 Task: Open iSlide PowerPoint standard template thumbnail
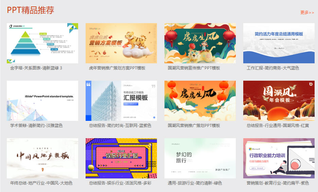[x=42, y=101]
